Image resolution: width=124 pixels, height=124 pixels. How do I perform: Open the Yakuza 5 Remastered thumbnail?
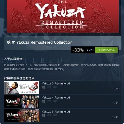pos(22,115)
